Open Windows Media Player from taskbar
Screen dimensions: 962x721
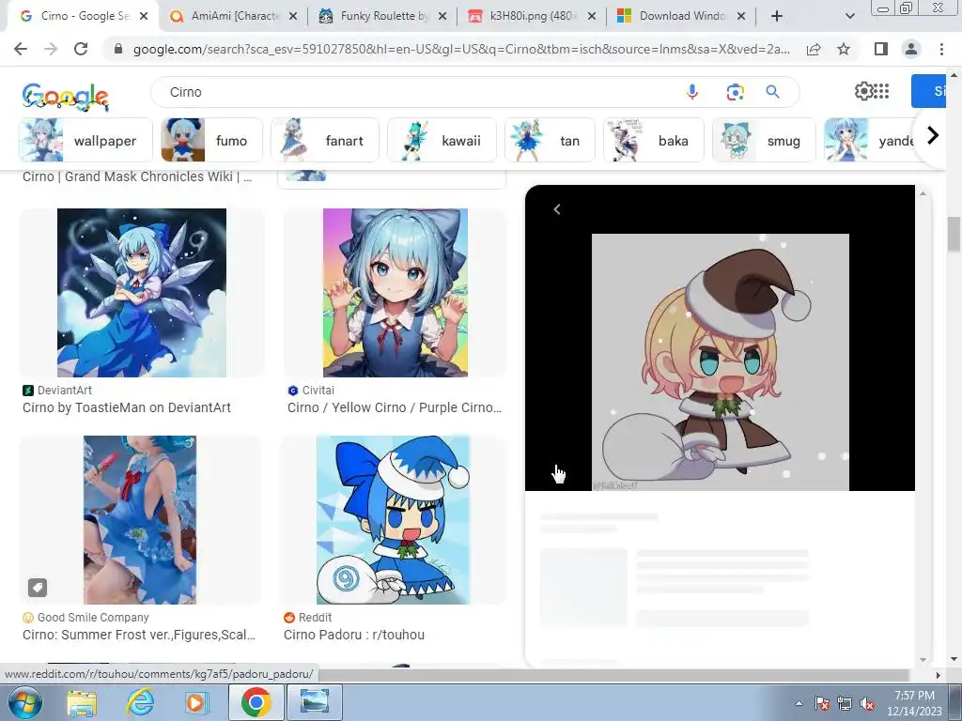(x=197, y=702)
